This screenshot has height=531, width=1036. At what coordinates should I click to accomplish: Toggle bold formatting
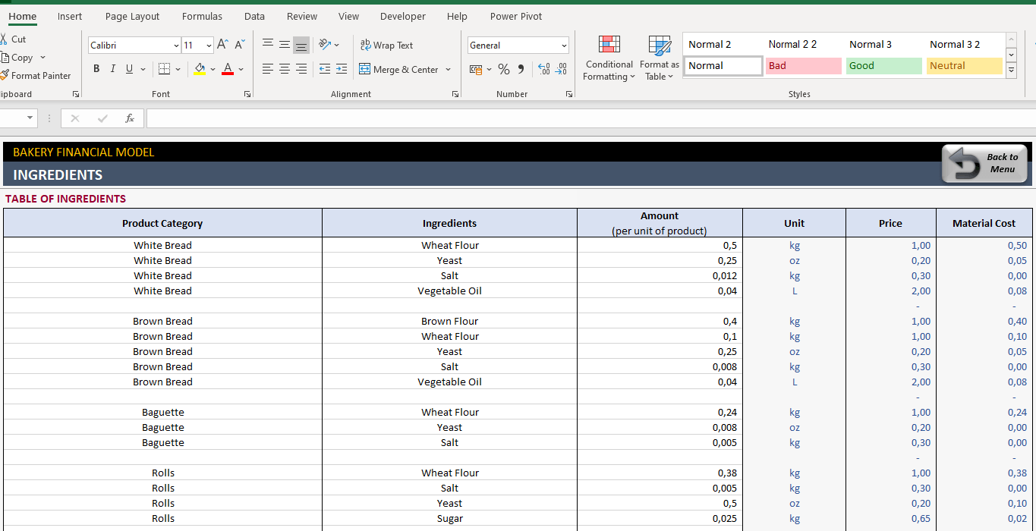tap(96, 68)
